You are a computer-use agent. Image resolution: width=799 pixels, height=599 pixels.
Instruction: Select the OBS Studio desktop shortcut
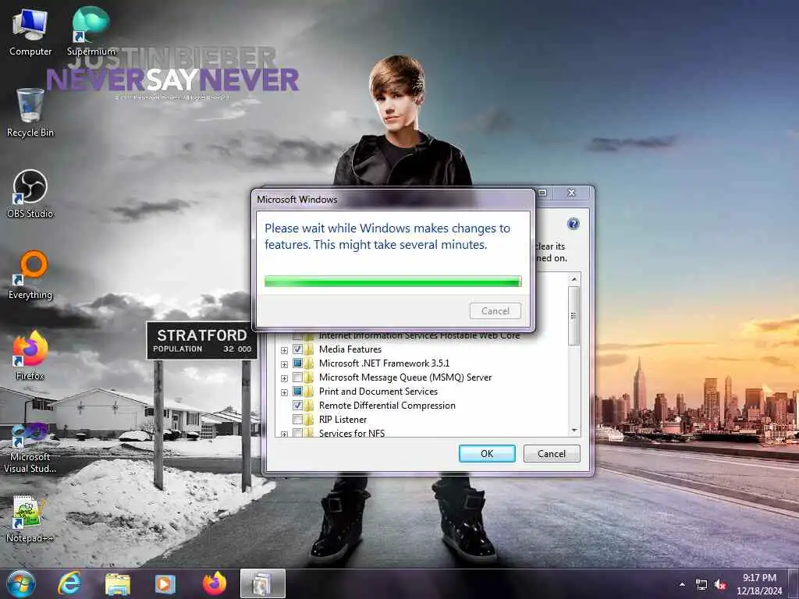click(x=30, y=193)
